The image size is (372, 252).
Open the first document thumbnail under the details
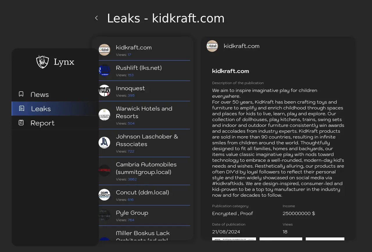(x=234, y=239)
